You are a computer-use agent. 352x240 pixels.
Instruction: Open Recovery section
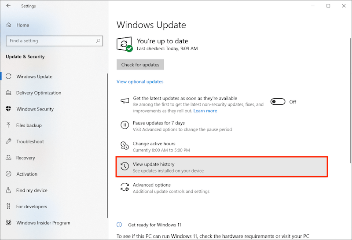point(26,158)
